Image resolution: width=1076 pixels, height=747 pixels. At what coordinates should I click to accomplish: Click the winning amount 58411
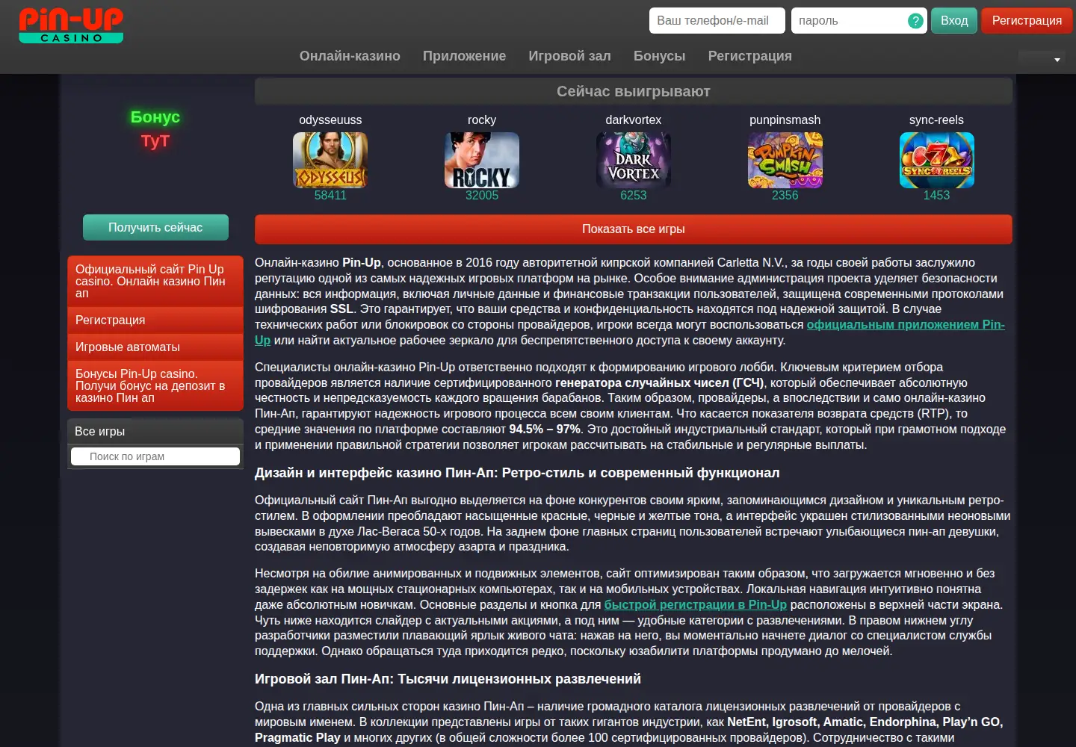pos(330,195)
